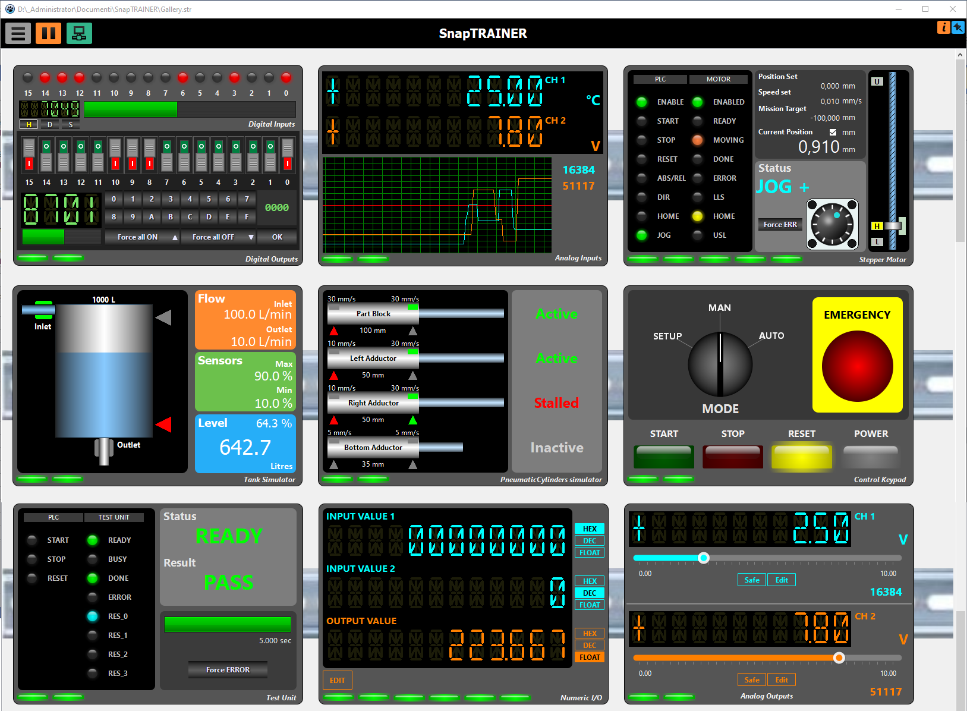This screenshot has width=967, height=711.
Task: Click the Force ERROR button in Test Unit
Action: pos(228,669)
